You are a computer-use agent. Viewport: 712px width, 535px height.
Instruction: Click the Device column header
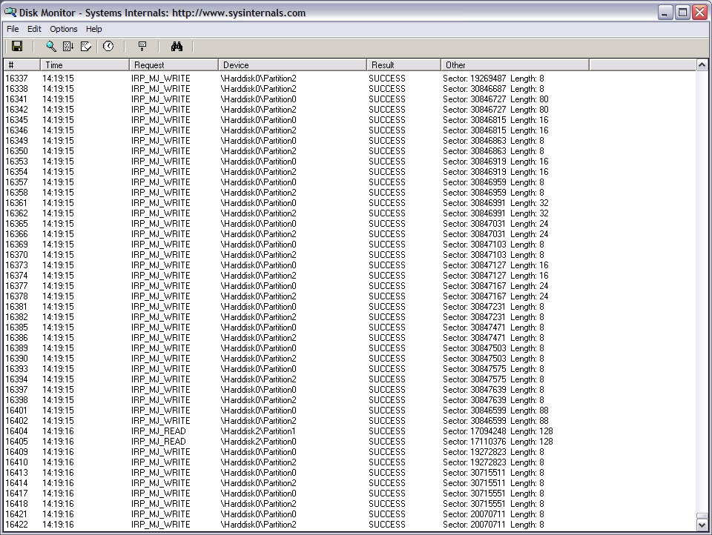[292, 65]
